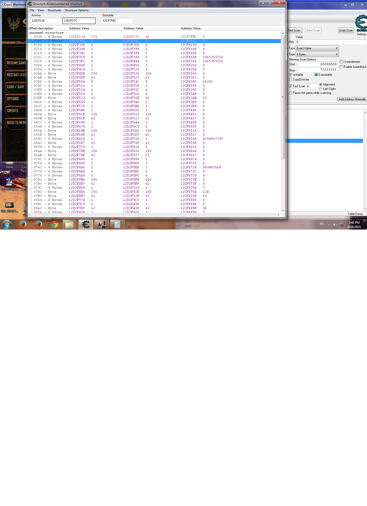
Task: Open the View menu
Action: coord(41,10)
